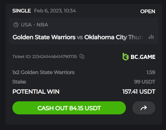
Task: Copy the ticket ID with copy icon
Action: tap(82, 56)
